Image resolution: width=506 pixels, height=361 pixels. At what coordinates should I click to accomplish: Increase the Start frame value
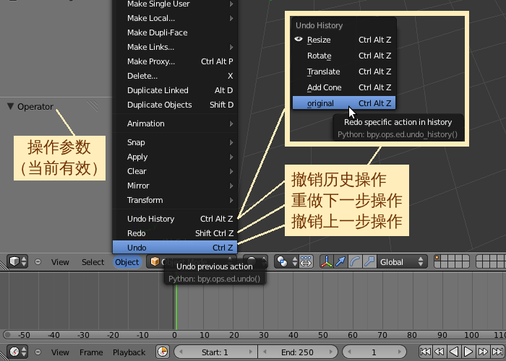250,352
